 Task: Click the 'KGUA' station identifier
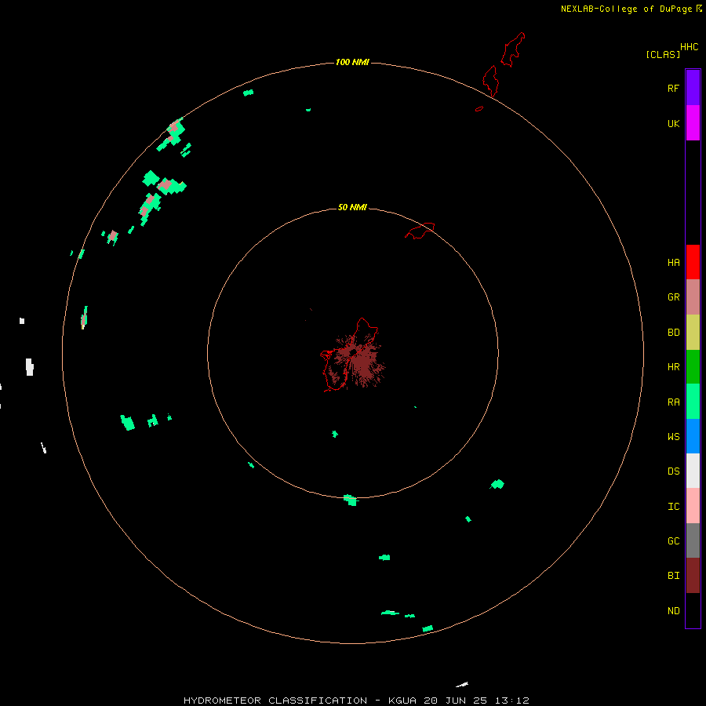pos(403,701)
